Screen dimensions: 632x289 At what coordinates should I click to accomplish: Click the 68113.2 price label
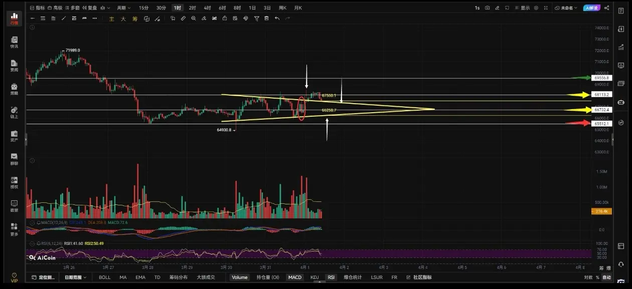601,95
